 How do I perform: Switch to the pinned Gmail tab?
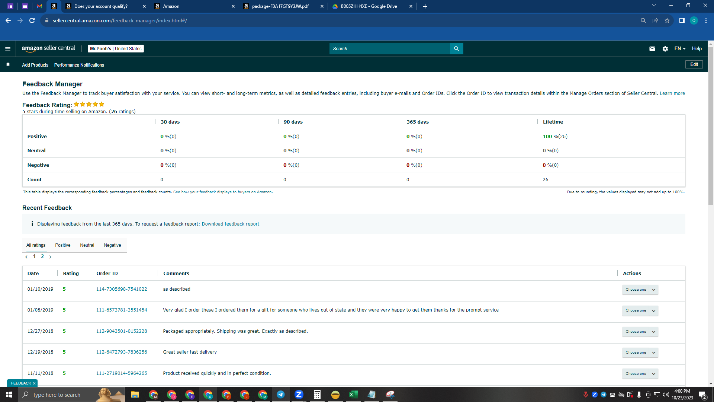[39, 6]
